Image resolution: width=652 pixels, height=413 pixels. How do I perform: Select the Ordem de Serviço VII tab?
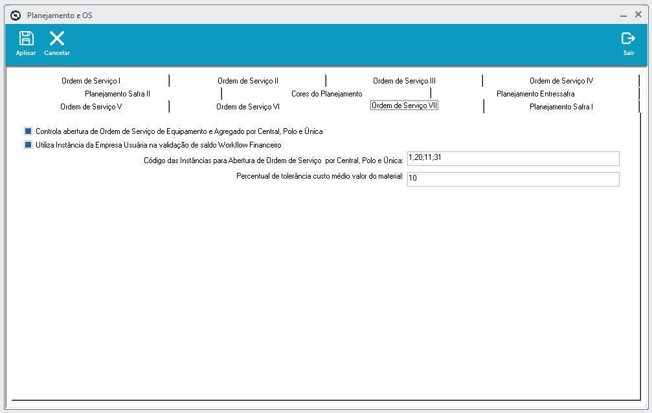404,106
